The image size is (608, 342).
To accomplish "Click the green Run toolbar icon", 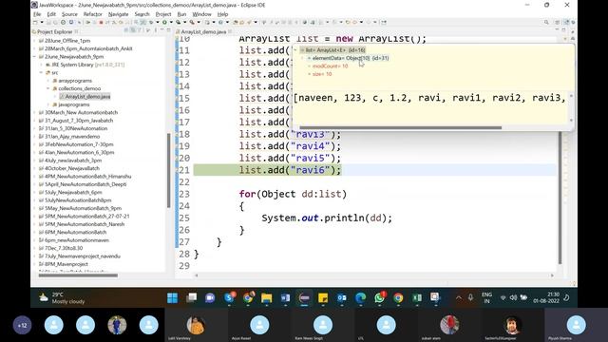I will pos(164,22).
